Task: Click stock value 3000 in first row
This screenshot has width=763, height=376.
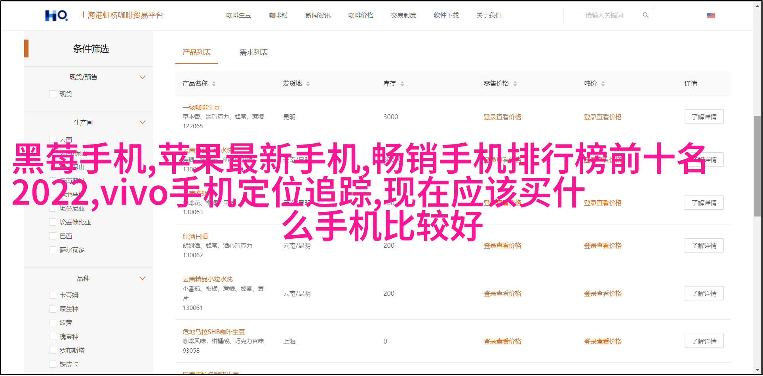Action: 390,117
